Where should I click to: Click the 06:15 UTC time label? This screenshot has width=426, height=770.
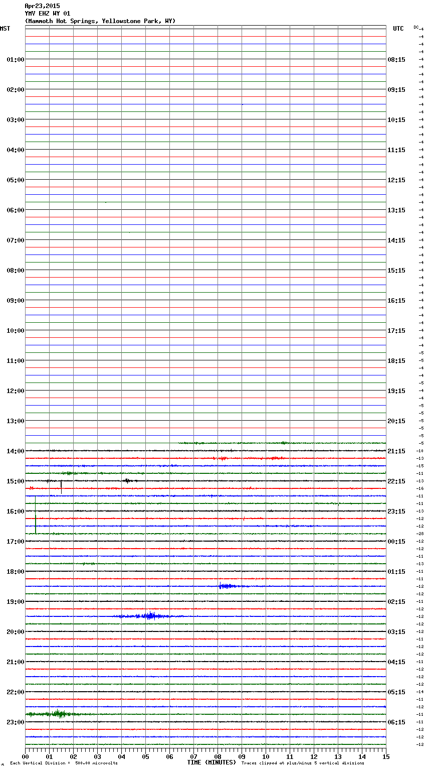tap(396, 722)
